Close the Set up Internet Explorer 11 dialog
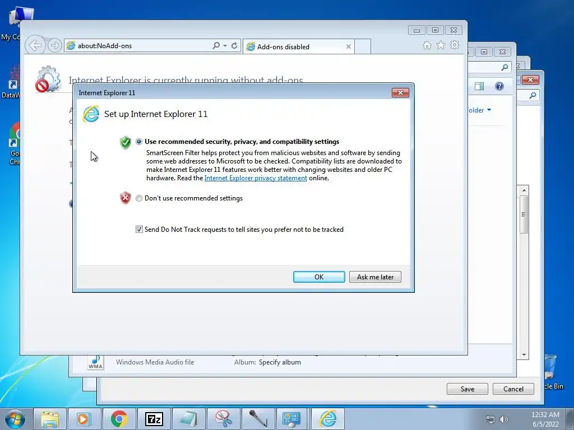 pyautogui.click(x=400, y=93)
